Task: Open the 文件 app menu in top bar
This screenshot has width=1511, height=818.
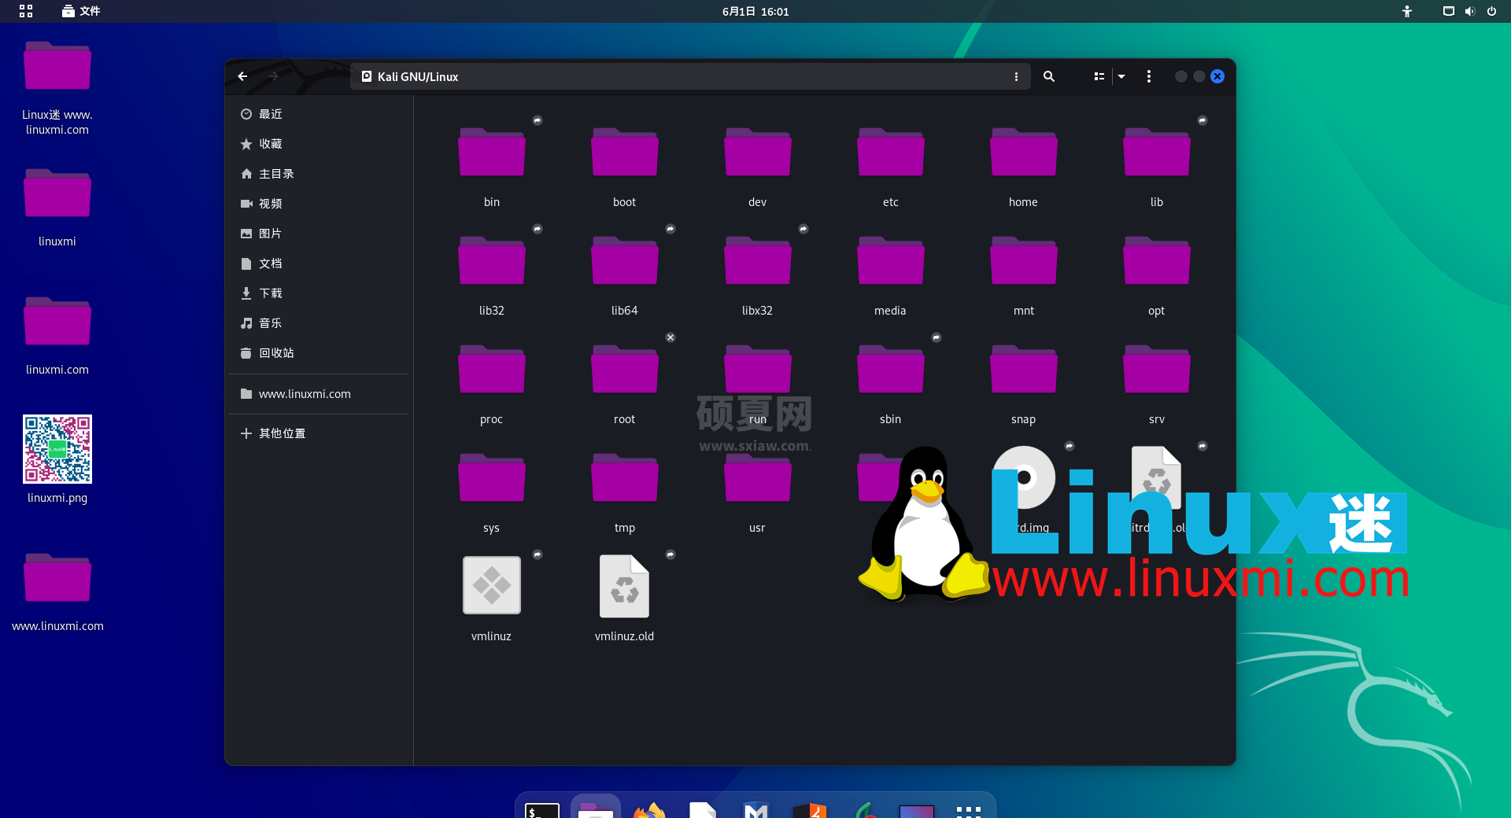Action: [x=81, y=11]
